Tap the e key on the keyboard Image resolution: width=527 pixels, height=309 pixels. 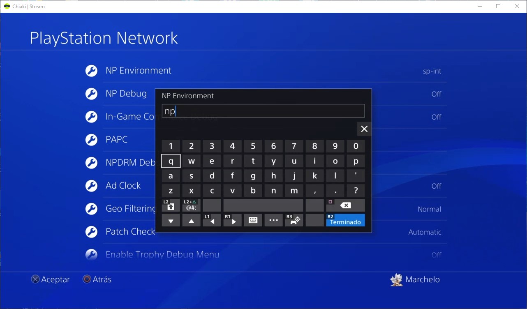(212, 161)
